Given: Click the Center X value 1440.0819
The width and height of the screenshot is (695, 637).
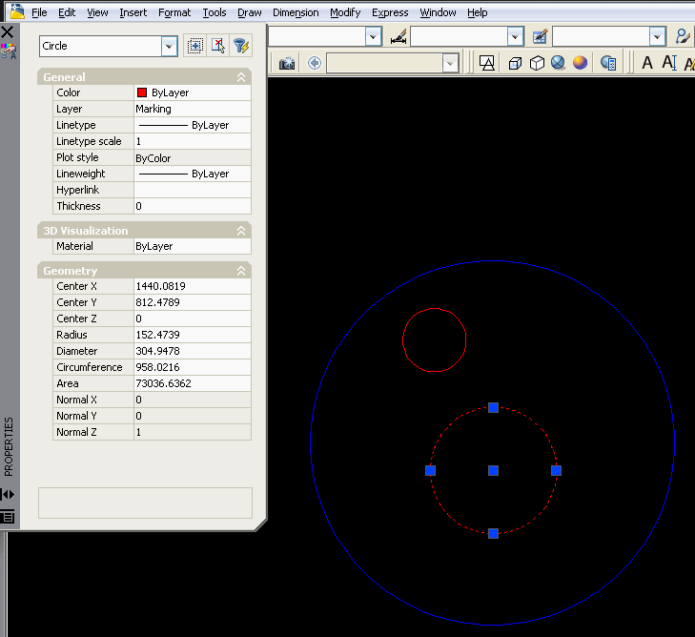Looking at the screenshot, I should (193, 286).
